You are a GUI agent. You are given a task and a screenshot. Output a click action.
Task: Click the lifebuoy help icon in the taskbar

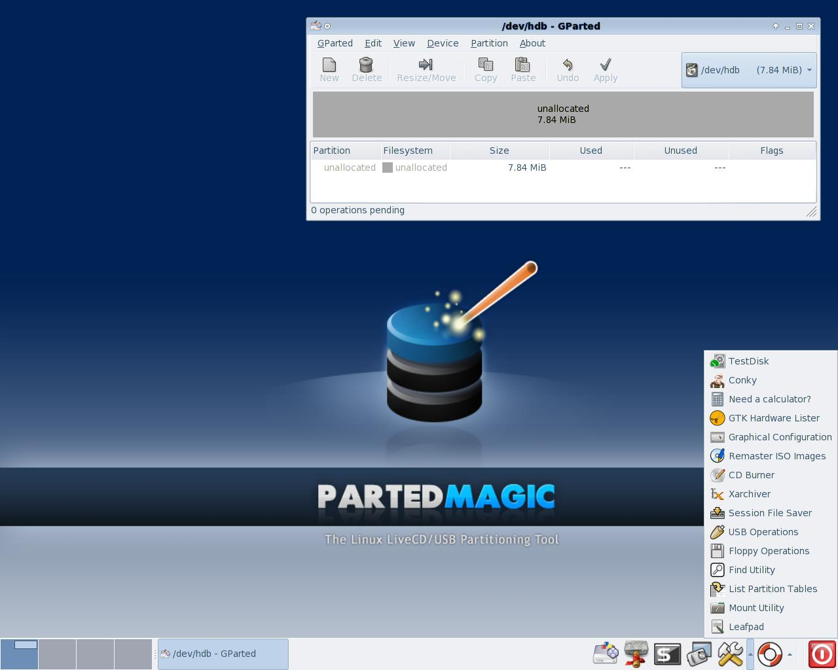coord(770,654)
